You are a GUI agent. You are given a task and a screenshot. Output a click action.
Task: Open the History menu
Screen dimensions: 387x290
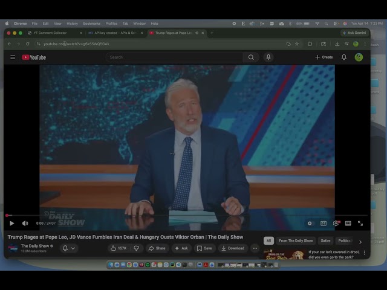point(72,24)
